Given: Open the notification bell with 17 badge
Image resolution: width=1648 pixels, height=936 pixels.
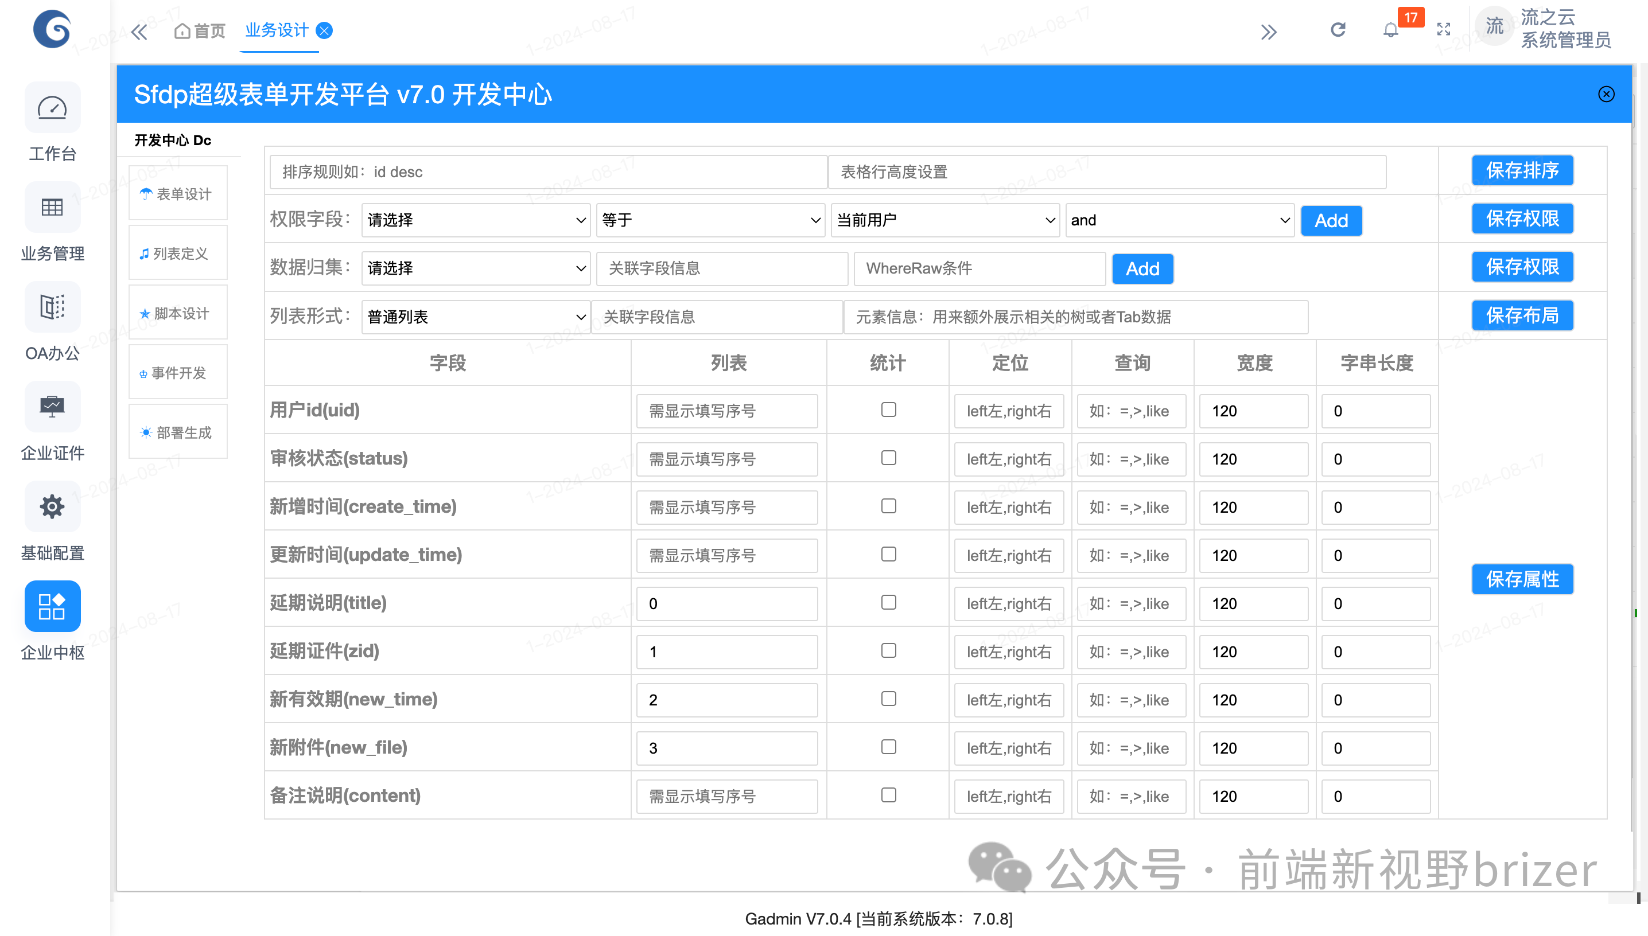Looking at the screenshot, I should [1390, 30].
